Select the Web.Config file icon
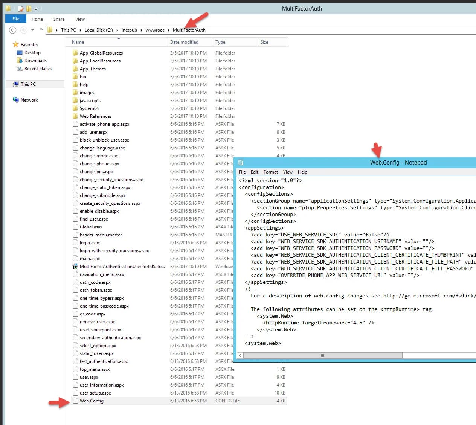Screen dimensions: 476x425 pyautogui.click(x=75, y=401)
